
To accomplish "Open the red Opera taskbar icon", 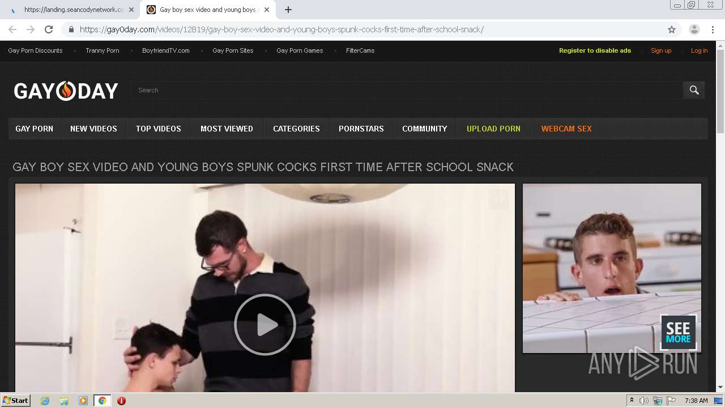I will (121, 401).
